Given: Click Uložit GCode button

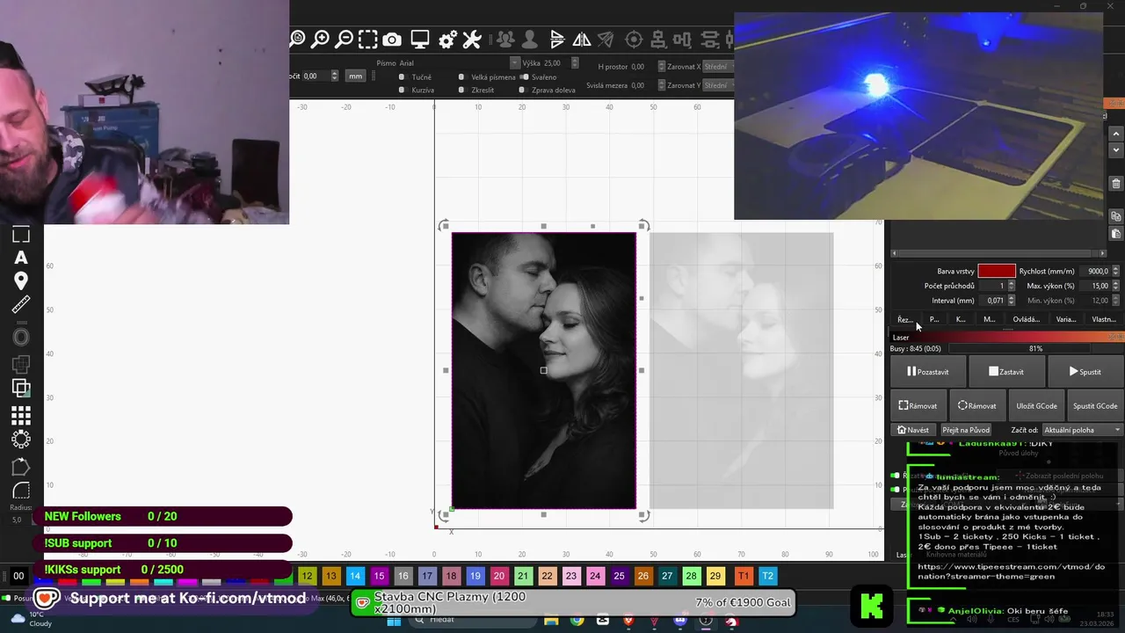Looking at the screenshot, I should pos(1036,406).
